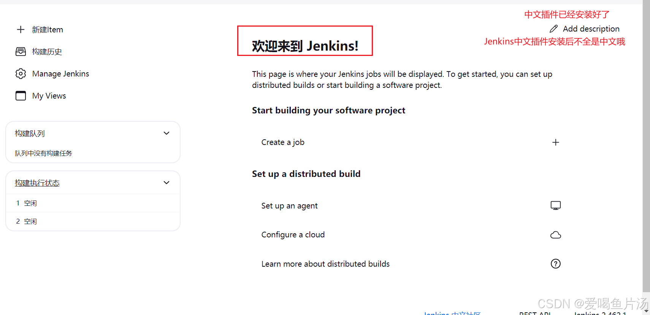Collapse the 构建执行状态 panel chevron

pyautogui.click(x=166, y=183)
